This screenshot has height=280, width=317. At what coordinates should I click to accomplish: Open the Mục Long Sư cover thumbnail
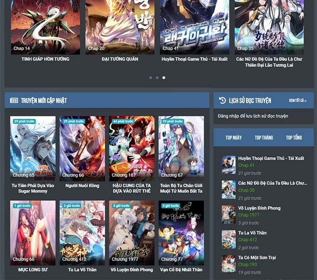pyautogui.click(x=33, y=232)
